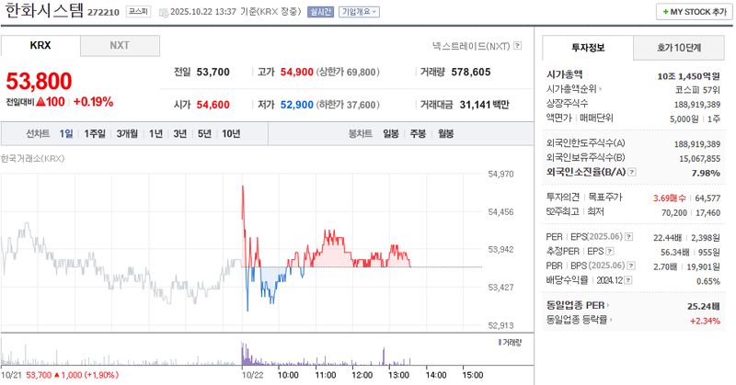Open help icon for 외국인소진율(B/A)
Image resolution: width=736 pixels, height=385 pixels.
[x=632, y=172]
